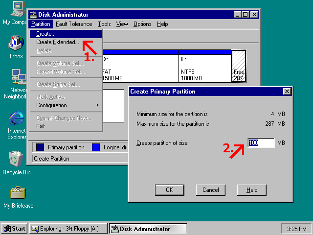Minimize the Disk Administrator window

coord(237,15)
